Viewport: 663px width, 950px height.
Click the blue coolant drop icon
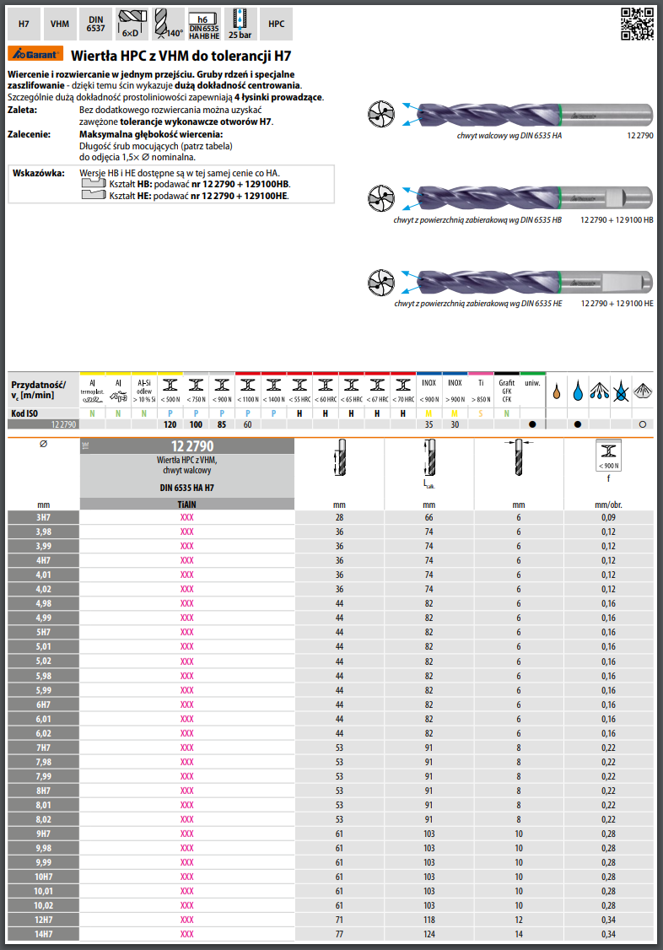pos(578,391)
